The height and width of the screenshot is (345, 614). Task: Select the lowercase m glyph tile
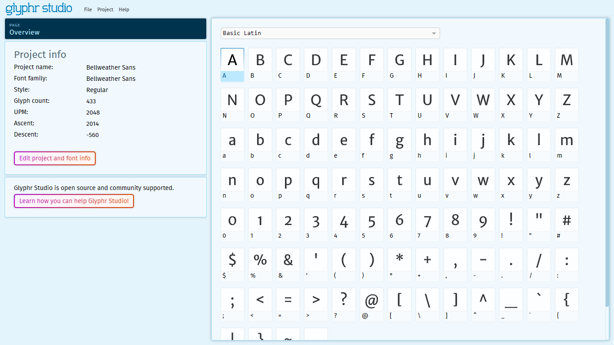[x=567, y=145]
